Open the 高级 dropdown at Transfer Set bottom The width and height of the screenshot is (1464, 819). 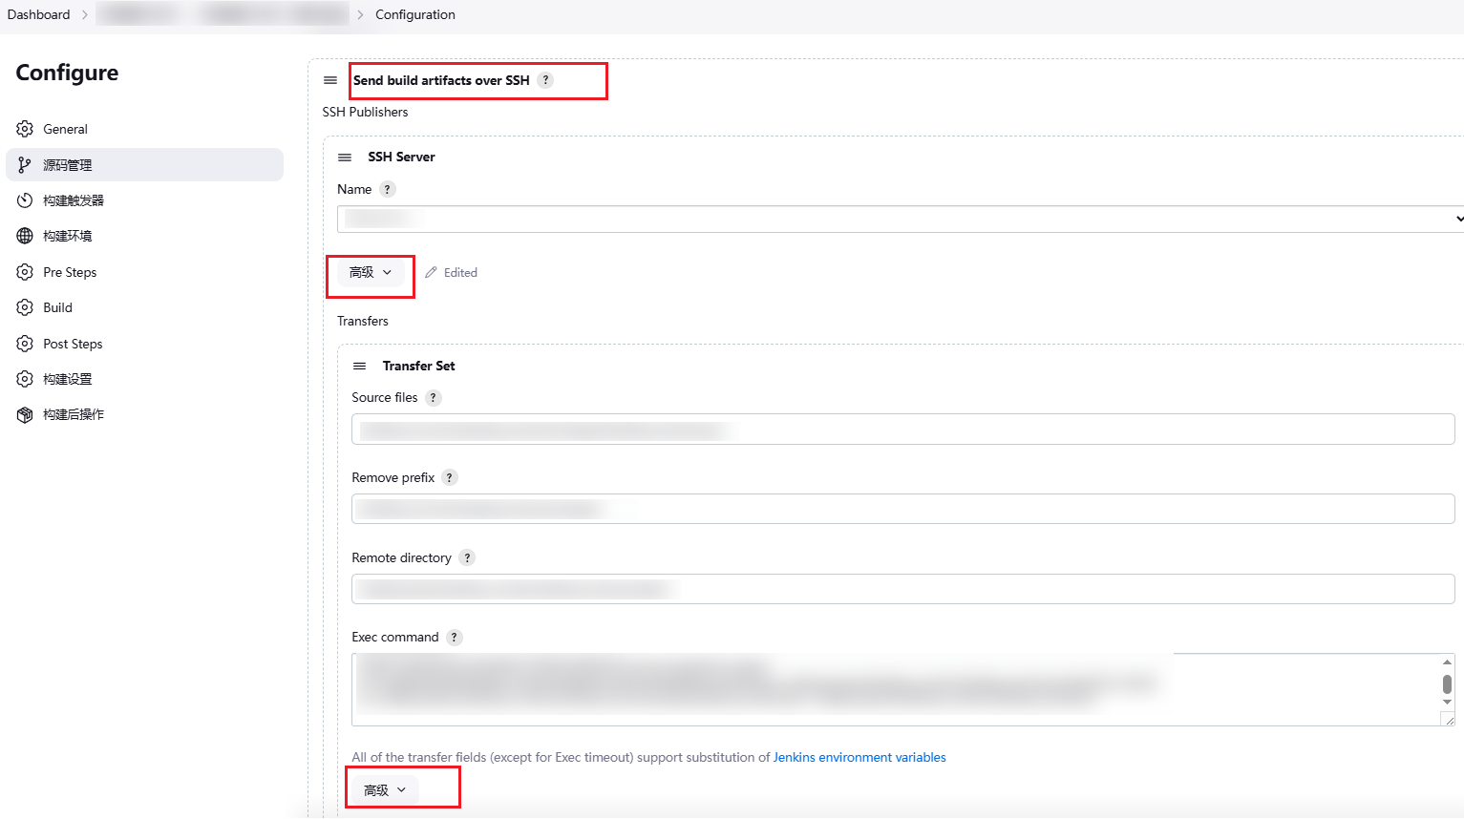(382, 788)
